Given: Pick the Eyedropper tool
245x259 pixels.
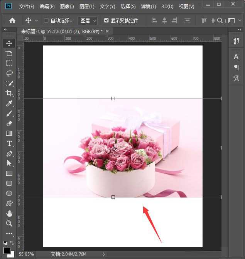Looking at the screenshot, I should coord(9,103).
